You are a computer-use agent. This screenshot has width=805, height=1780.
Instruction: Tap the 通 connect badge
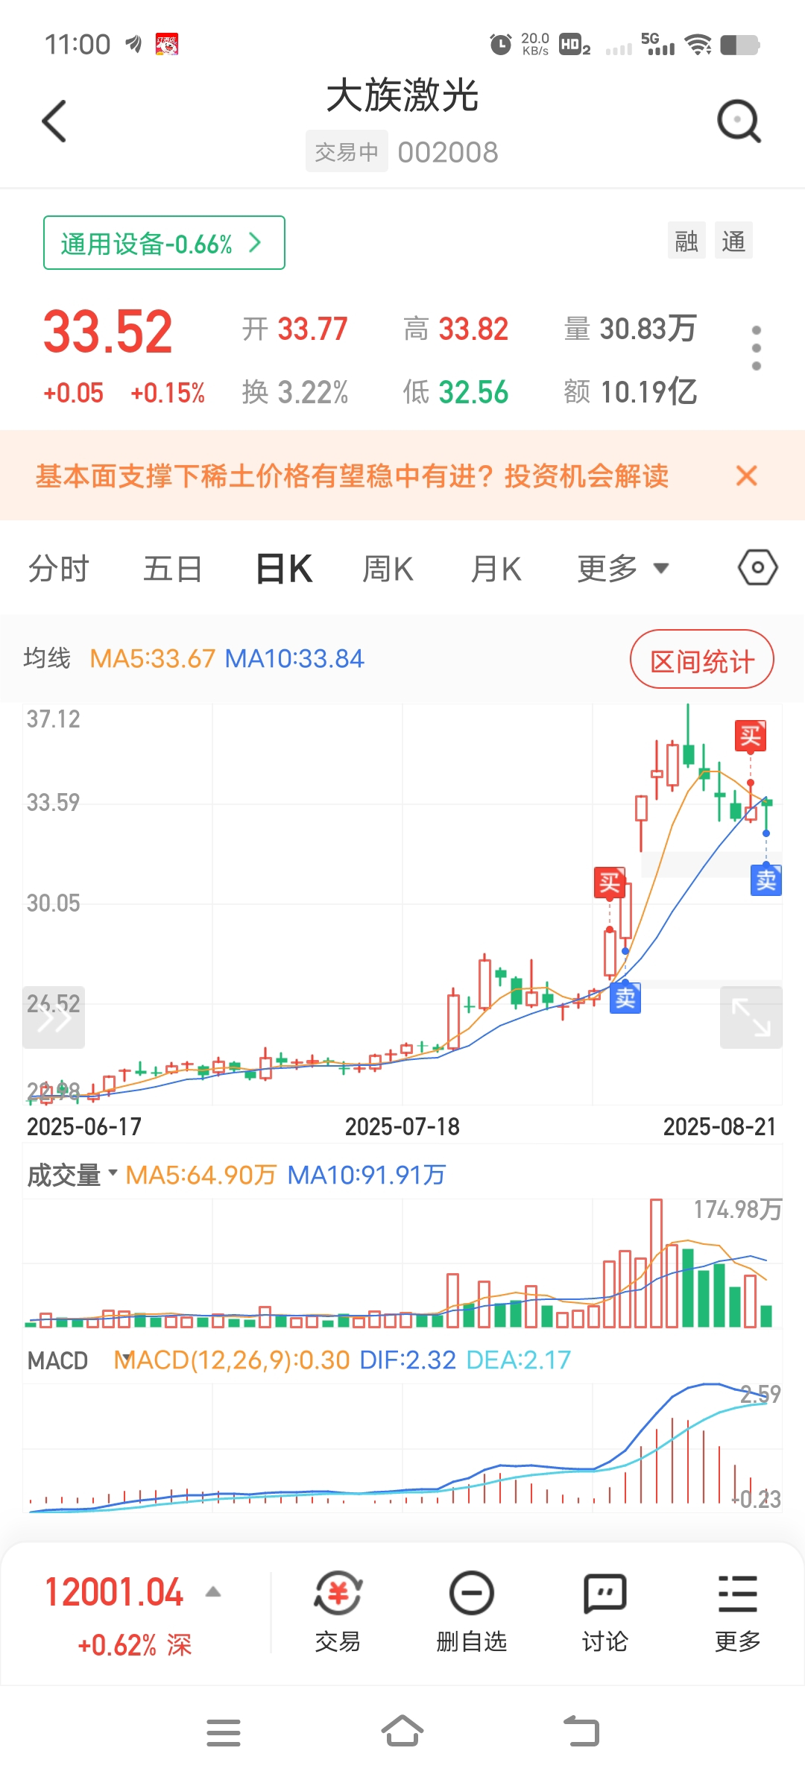(x=733, y=241)
